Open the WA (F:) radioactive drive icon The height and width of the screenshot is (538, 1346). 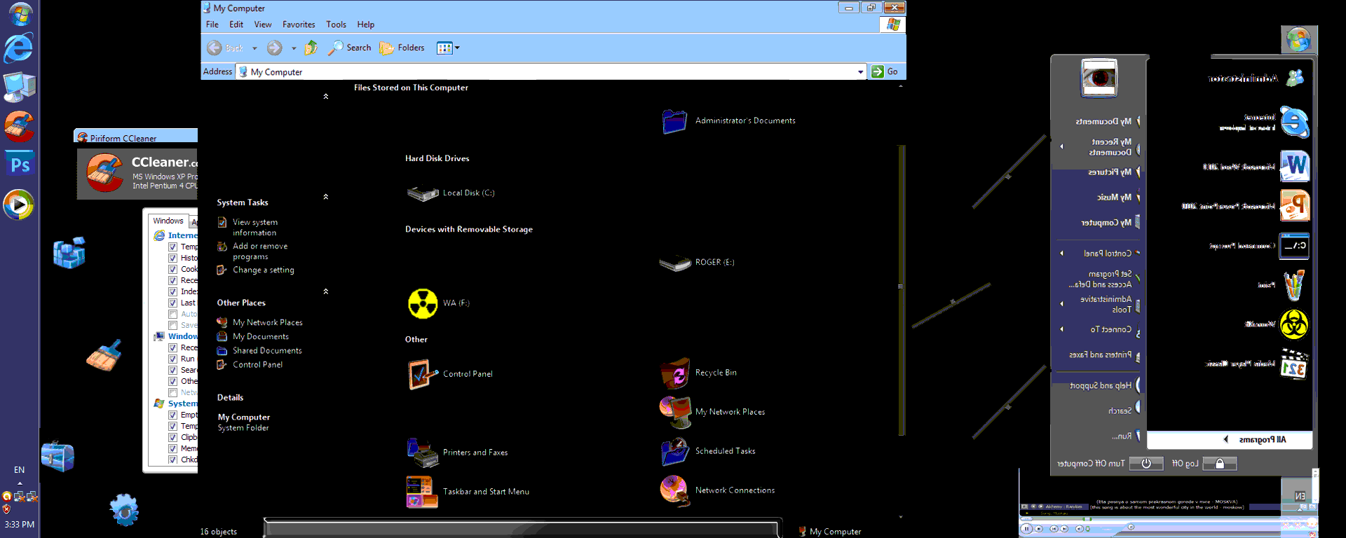click(x=423, y=303)
